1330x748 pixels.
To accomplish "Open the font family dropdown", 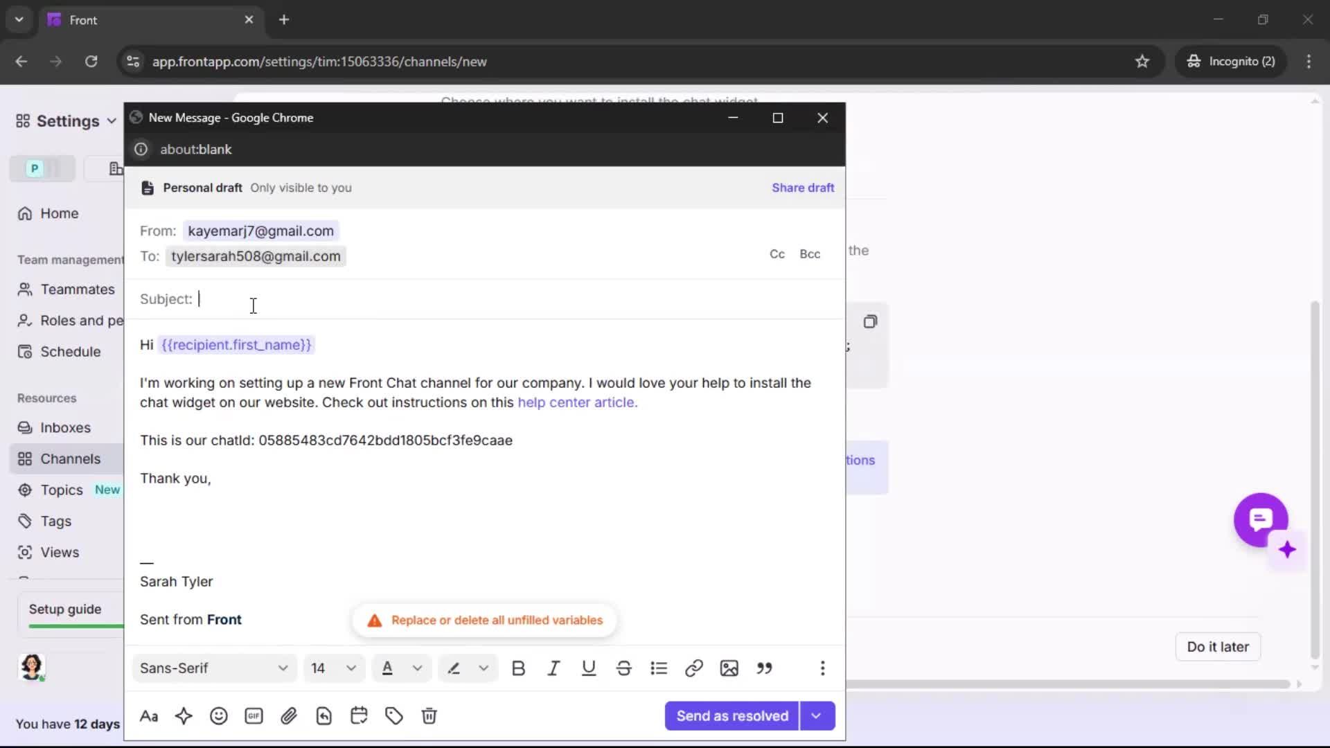I will 213,668.
